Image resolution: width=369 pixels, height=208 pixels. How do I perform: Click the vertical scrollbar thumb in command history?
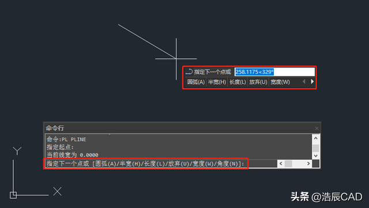[x=315, y=148]
